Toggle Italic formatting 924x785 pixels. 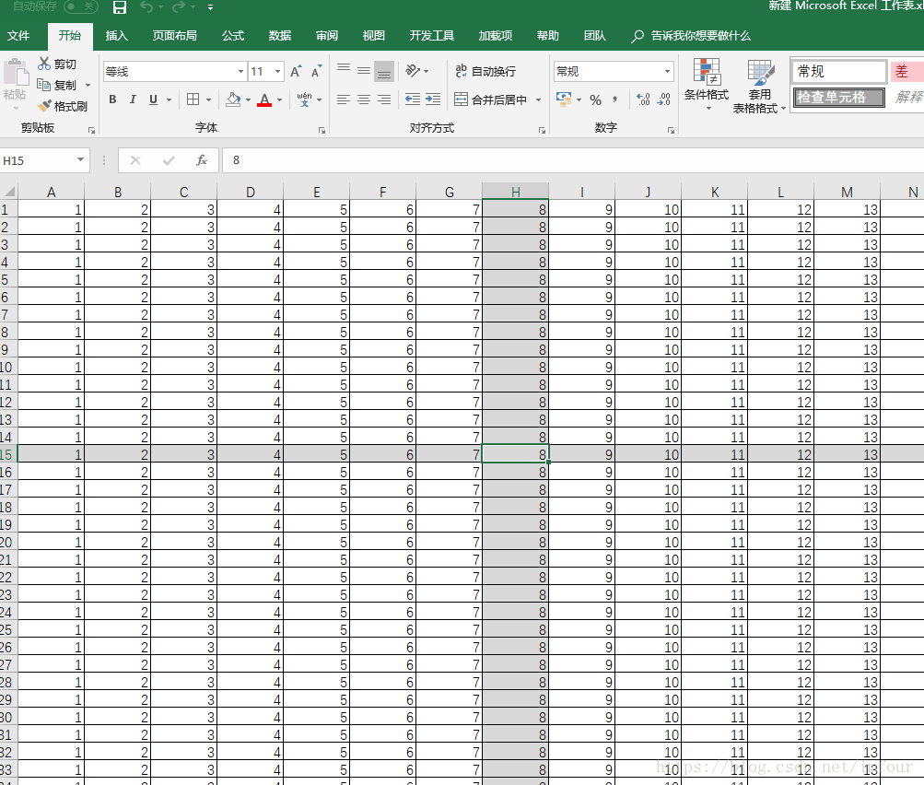[134, 100]
